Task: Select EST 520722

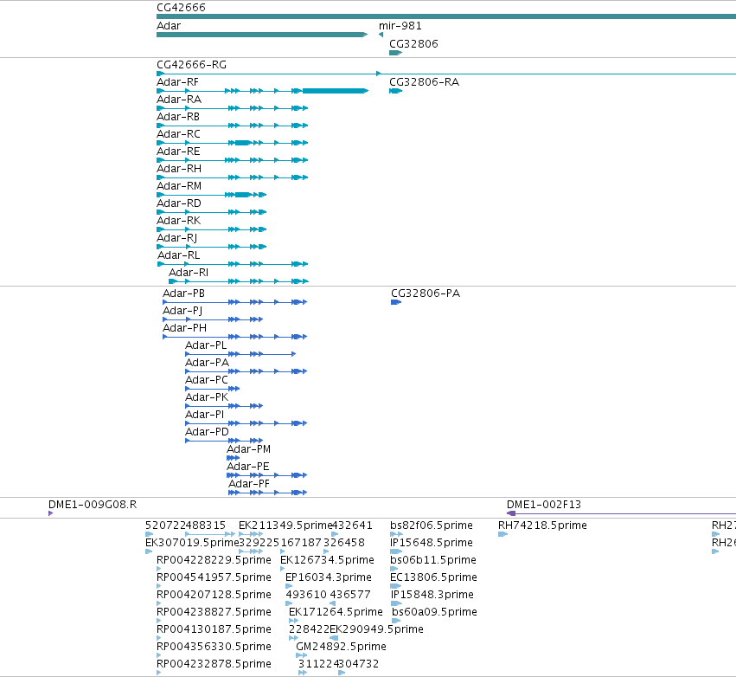Action: pos(166,525)
